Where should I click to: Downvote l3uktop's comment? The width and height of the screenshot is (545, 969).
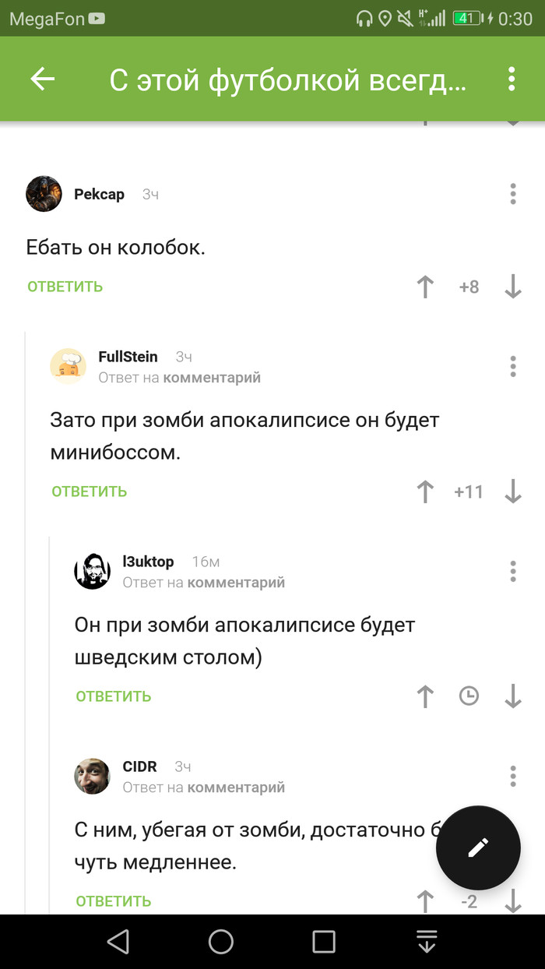click(512, 696)
